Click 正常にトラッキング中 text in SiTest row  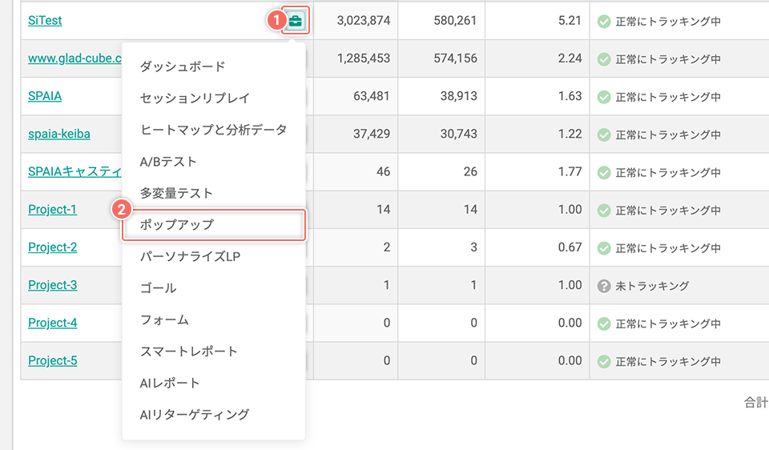668,22
